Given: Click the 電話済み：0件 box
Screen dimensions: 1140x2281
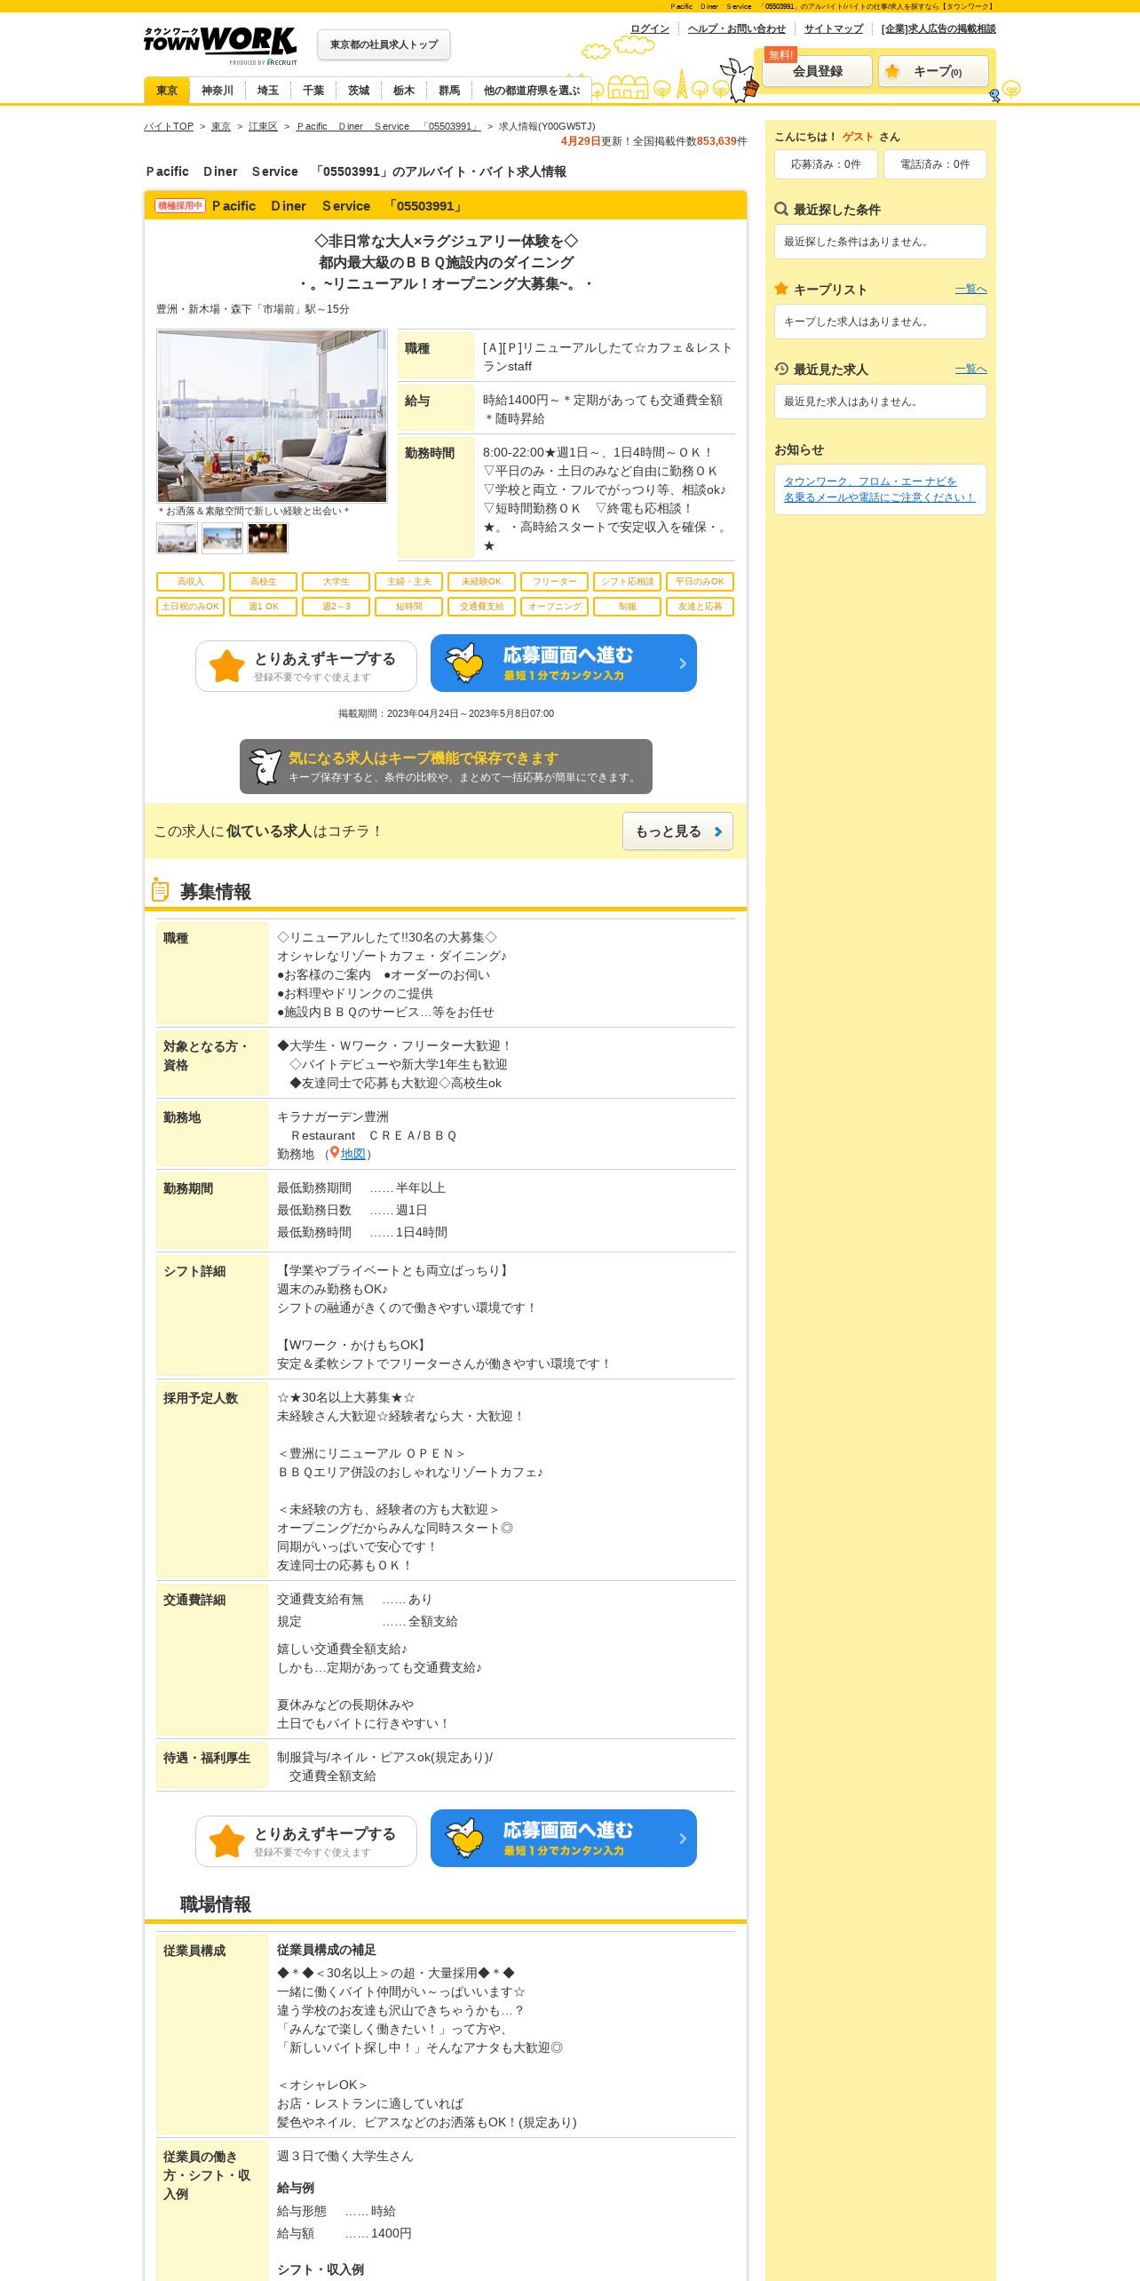Looking at the screenshot, I should pyautogui.click(x=935, y=164).
